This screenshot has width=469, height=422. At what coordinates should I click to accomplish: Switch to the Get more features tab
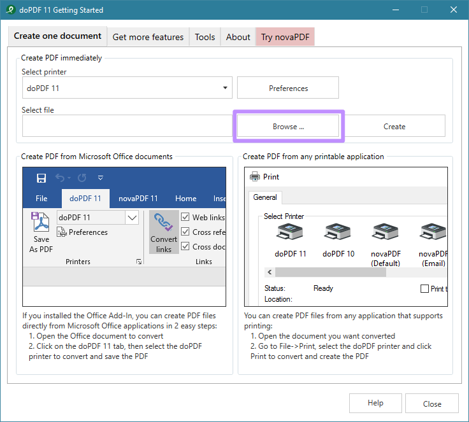(148, 37)
